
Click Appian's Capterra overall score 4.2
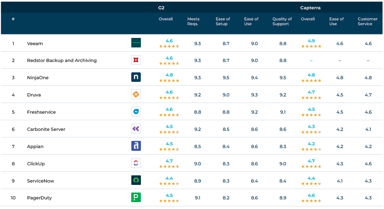[x=311, y=144]
